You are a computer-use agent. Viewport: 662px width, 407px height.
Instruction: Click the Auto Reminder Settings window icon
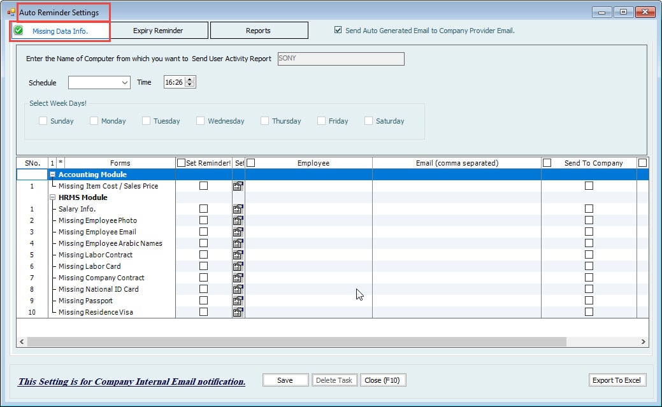11,12
